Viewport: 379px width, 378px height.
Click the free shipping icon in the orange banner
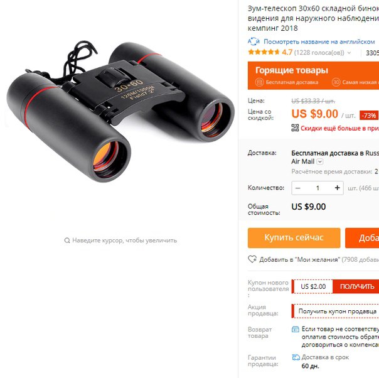[x=259, y=82]
